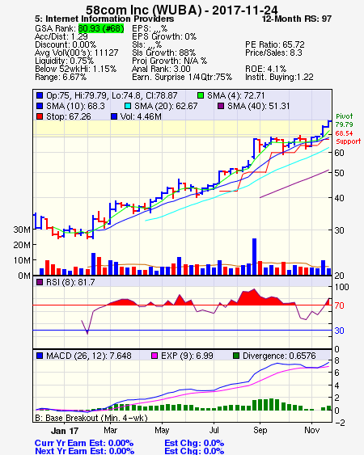
Task: Click the 'ROE: 4.1%' text
Action: [265, 69]
